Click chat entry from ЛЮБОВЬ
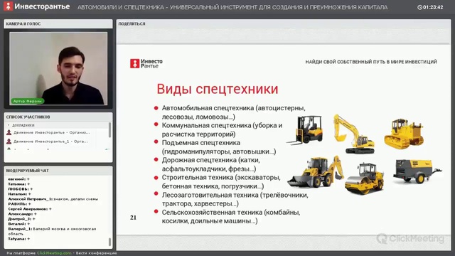The height and width of the screenshot is (256, 455). click(21, 189)
